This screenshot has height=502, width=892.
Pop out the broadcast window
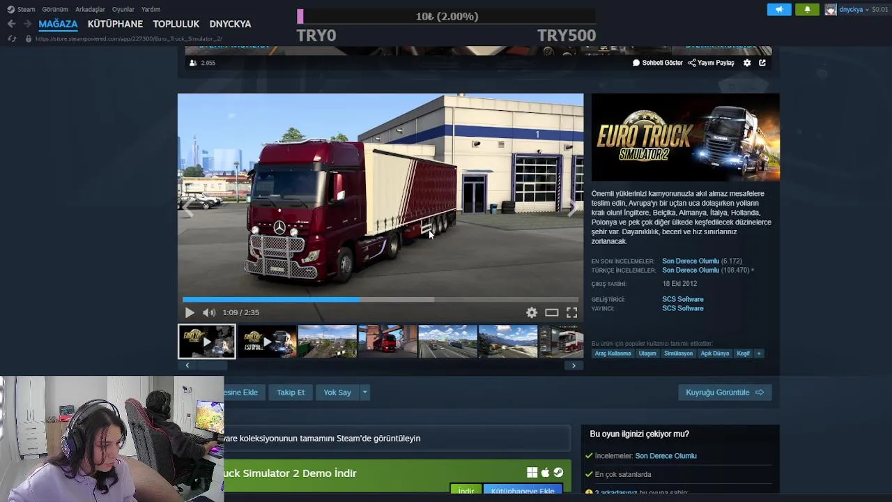(x=762, y=63)
